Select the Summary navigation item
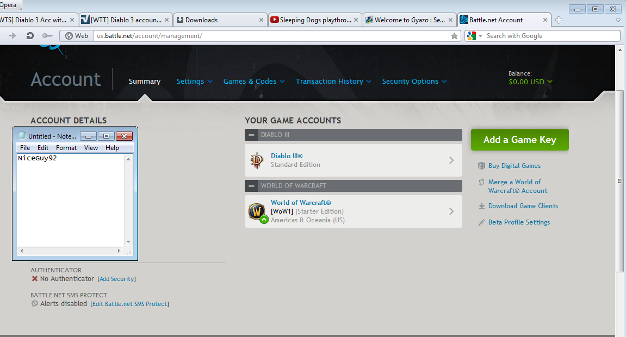Viewport: 626px width, 337px height. pos(145,82)
